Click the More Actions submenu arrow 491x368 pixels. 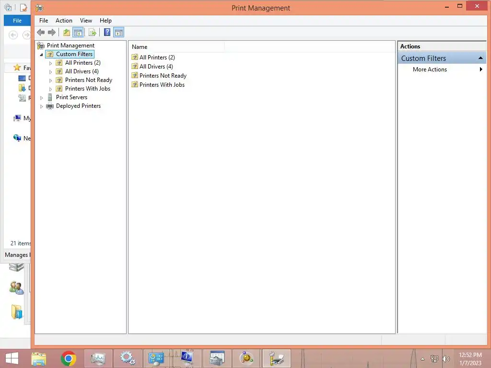point(481,69)
